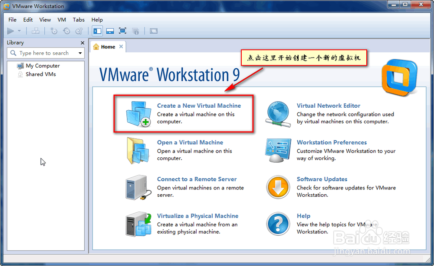
Task: Enter full screen mode via toolbar
Action: [122, 31]
